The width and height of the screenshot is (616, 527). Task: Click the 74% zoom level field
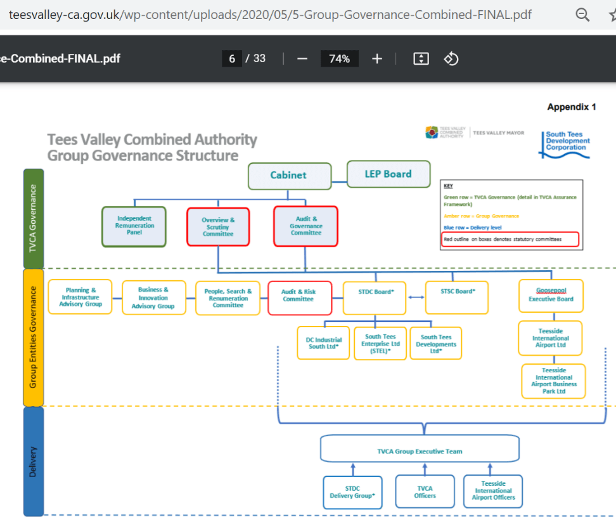point(340,59)
